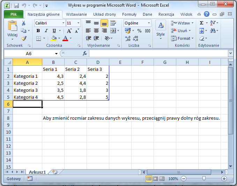
Task: Open the font size 11 dropdown
Action: 78,23
